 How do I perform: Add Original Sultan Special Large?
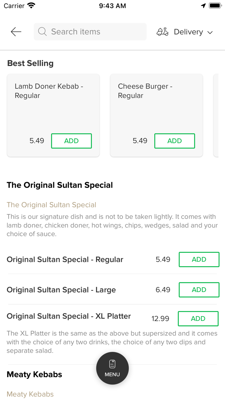(x=199, y=290)
